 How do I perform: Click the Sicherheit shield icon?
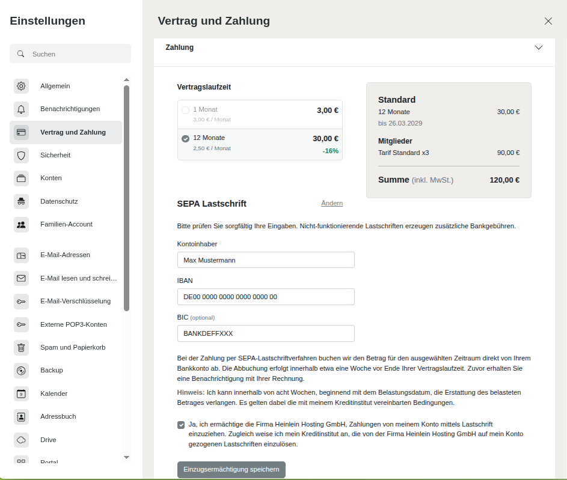click(x=21, y=156)
